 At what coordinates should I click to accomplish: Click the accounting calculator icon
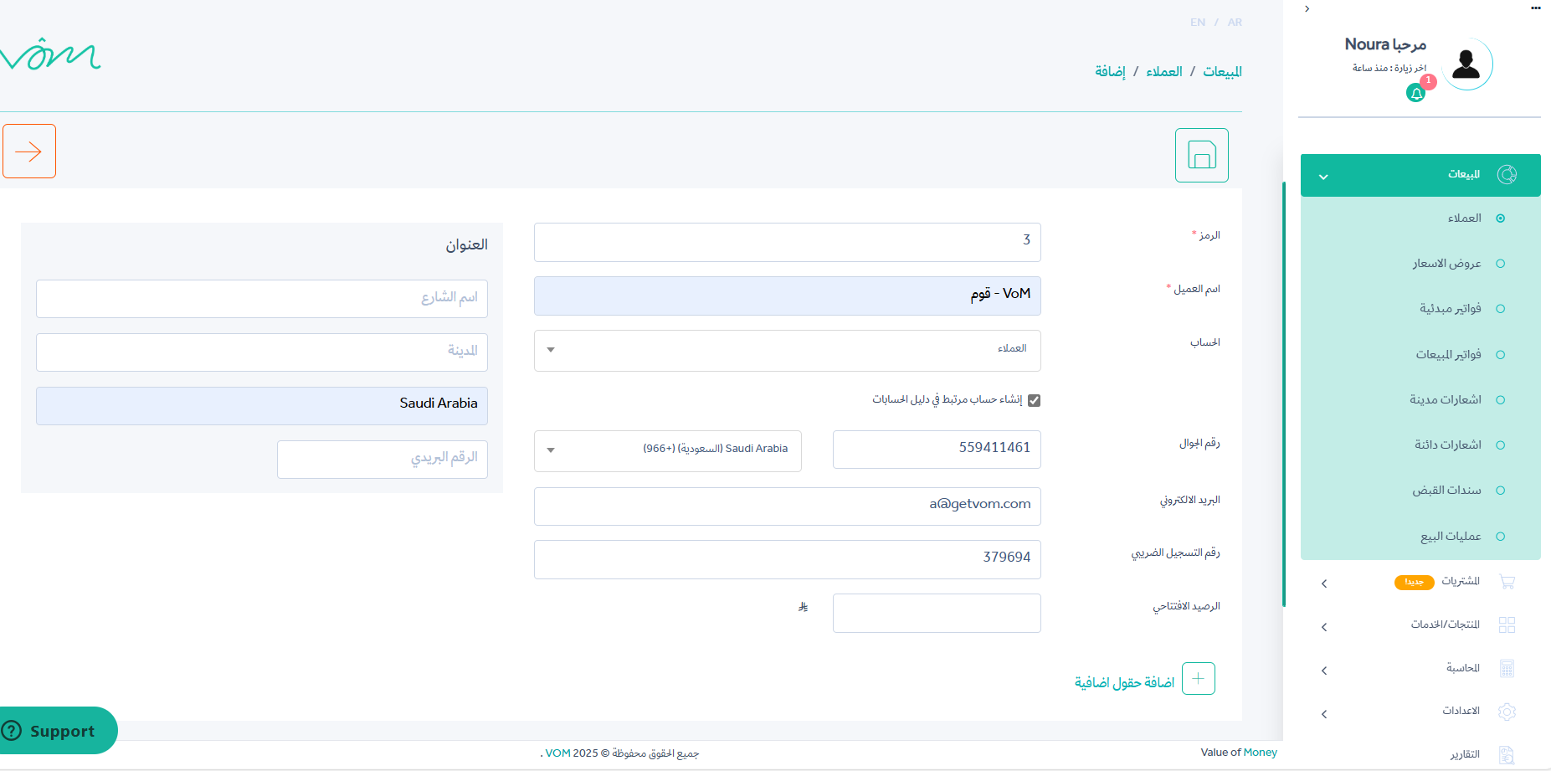pos(1507,669)
